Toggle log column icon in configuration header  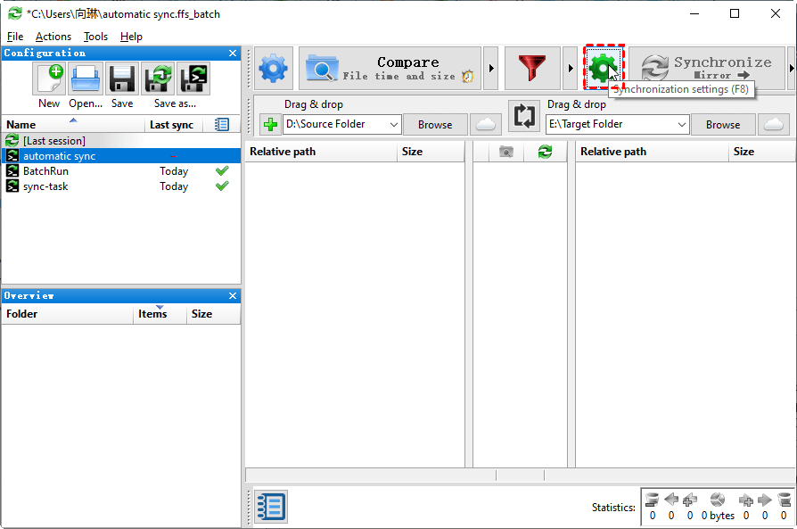[222, 125]
